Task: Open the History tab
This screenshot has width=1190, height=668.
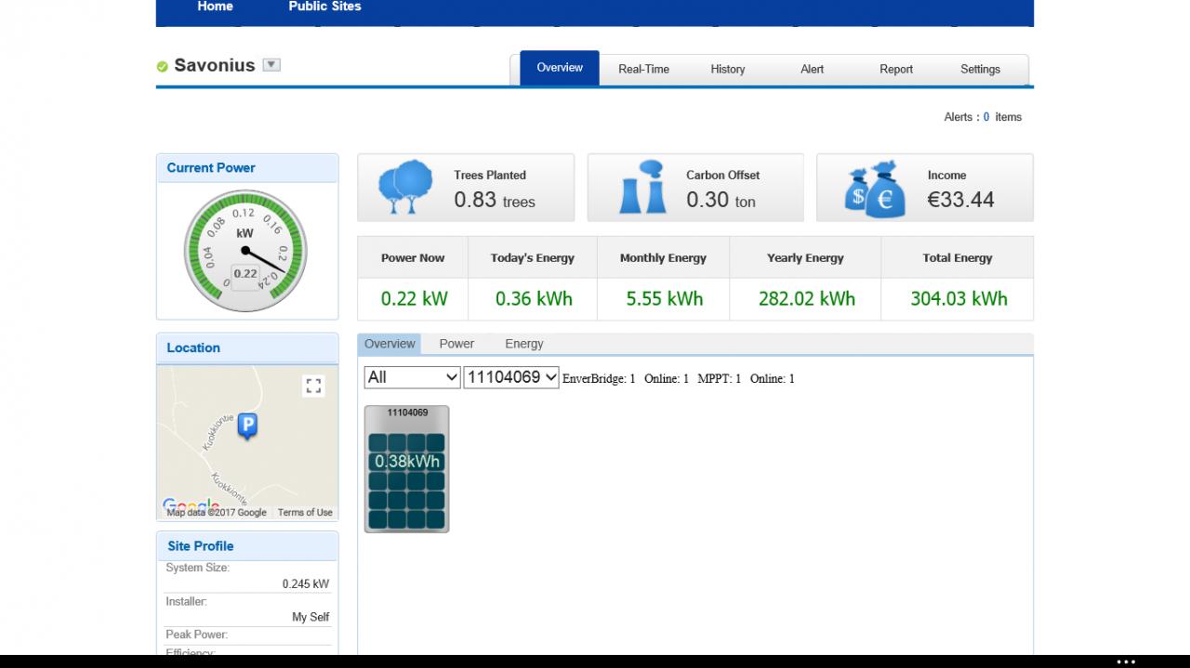Action: 727,69
